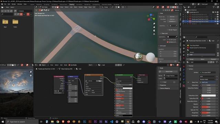Select face select mode icon in the viewport header
The image size is (220, 124).
coord(57,7)
